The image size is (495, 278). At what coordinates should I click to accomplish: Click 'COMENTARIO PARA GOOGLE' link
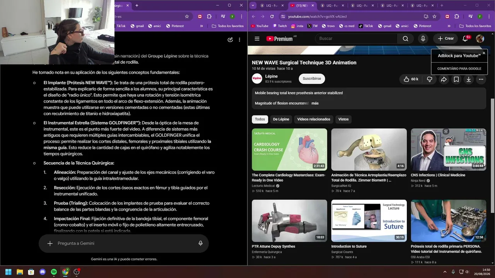[x=459, y=69]
